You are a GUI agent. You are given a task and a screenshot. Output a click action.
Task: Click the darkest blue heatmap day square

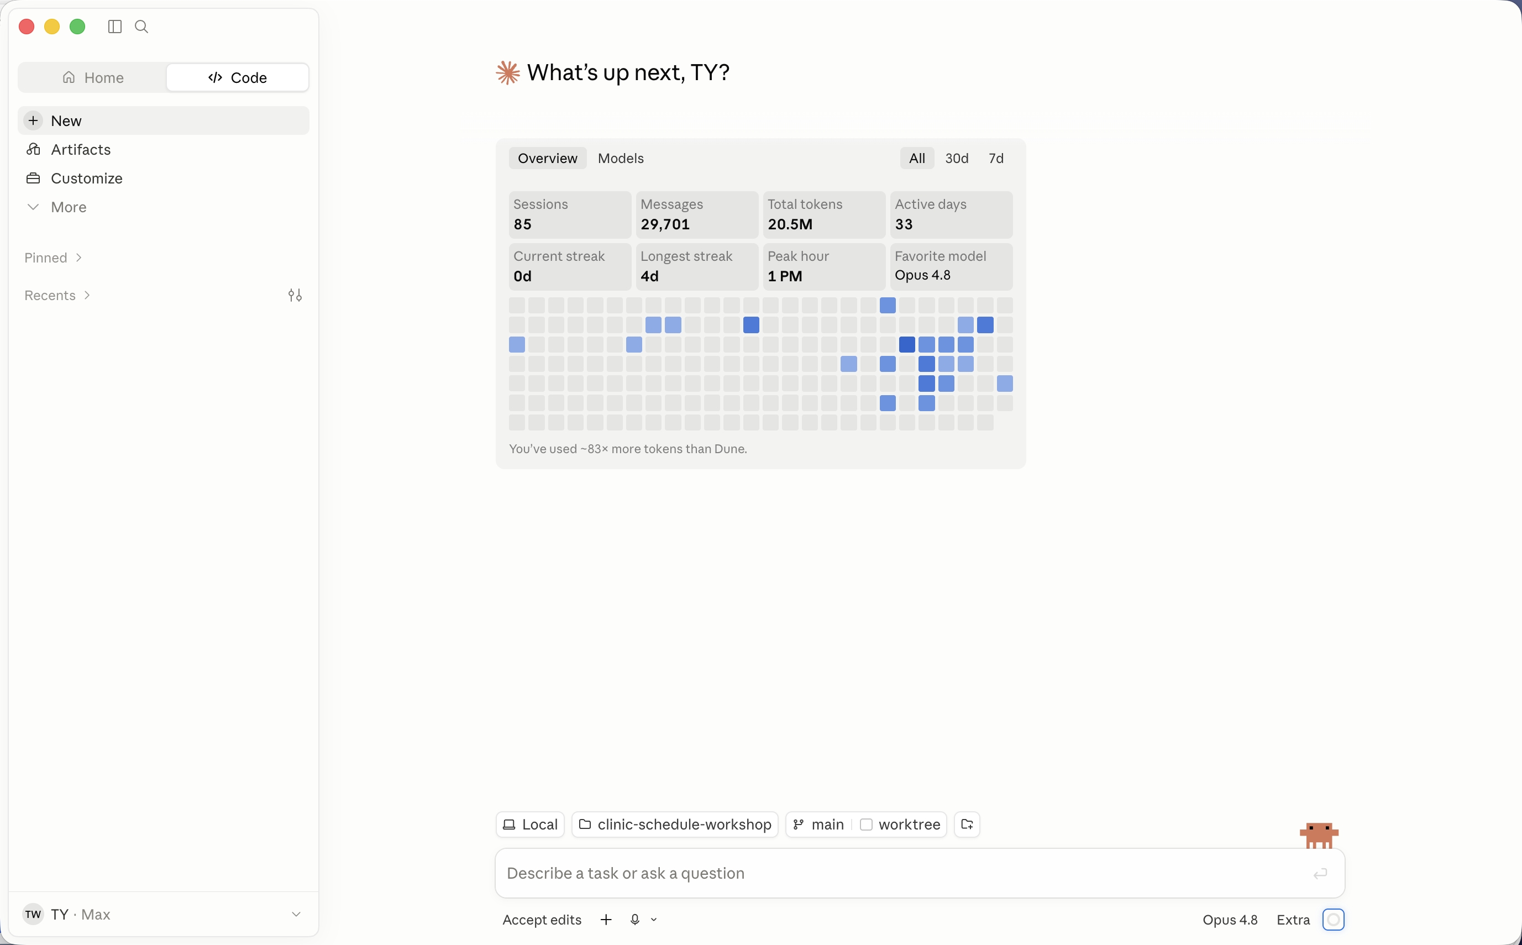907,344
